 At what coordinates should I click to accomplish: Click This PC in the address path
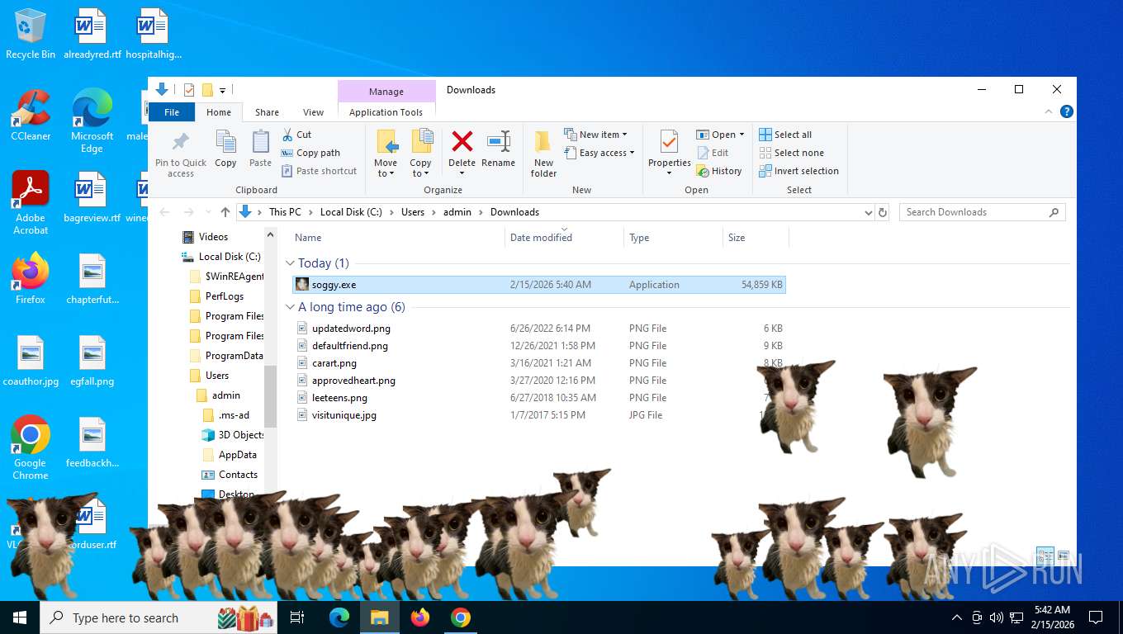coord(285,212)
